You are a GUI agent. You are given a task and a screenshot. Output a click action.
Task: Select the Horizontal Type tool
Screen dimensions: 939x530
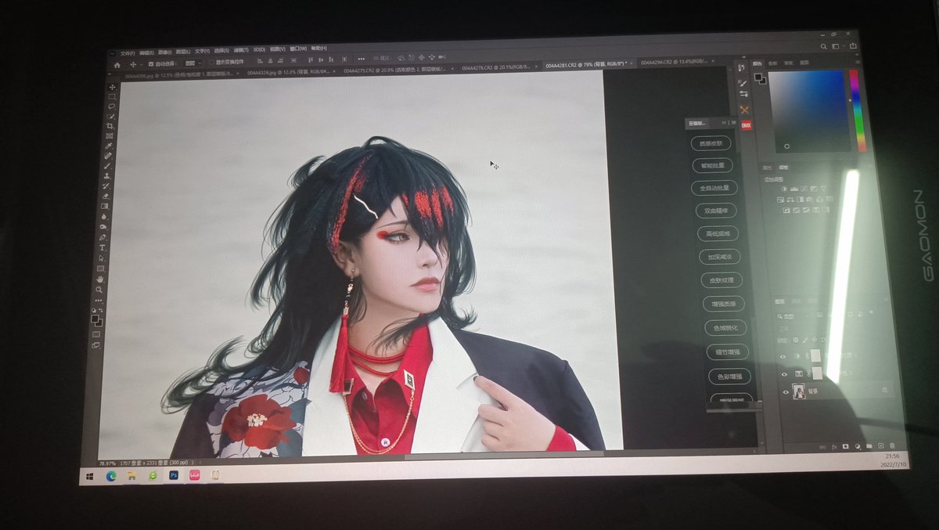tap(103, 247)
